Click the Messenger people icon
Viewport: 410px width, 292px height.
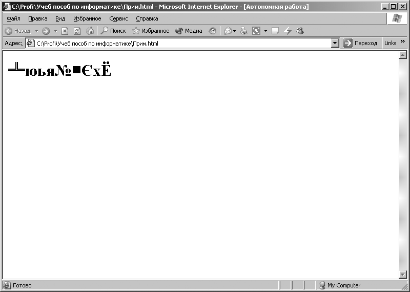300,31
